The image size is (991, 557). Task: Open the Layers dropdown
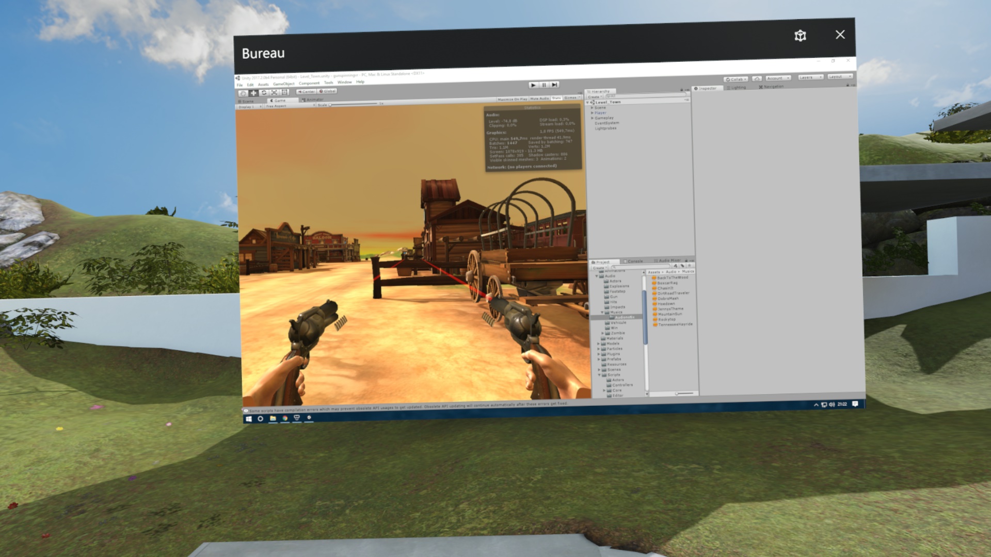810,77
